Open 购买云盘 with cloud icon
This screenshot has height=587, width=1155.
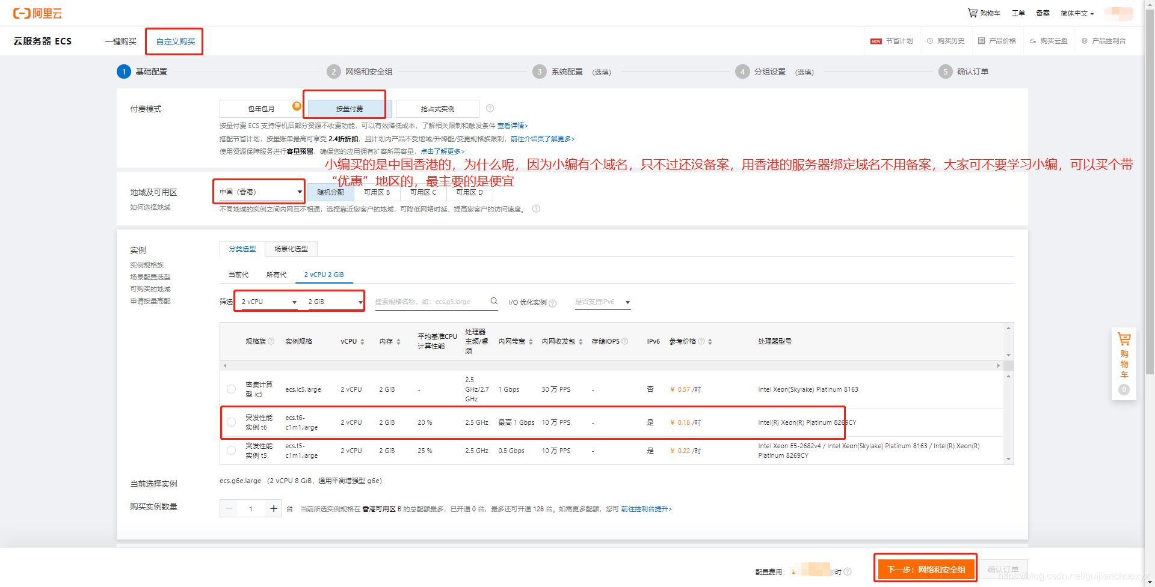coord(1049,41)
